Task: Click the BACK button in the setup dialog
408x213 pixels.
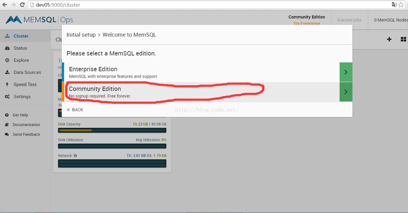Action: [x=75, y=110]
